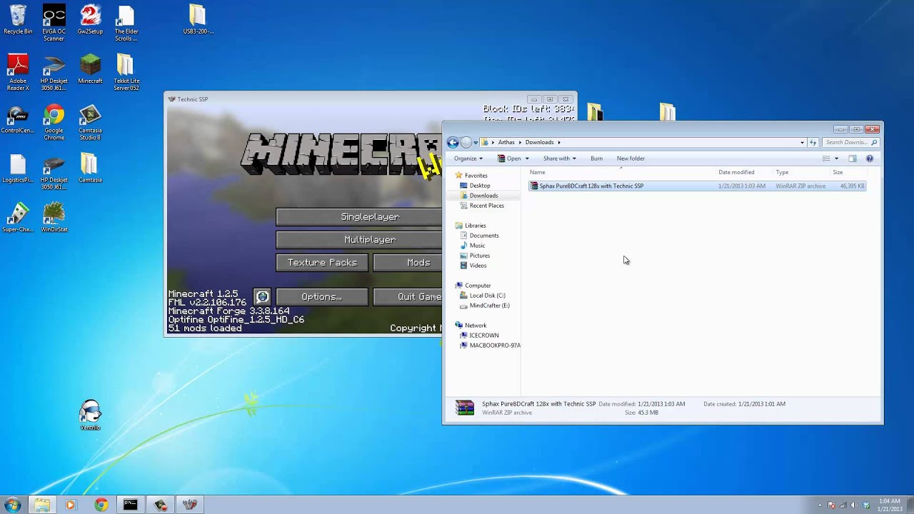Screen dimensions: 914x514
Task: Click the Explorer Help question mark icon
Action: click(x=869, y=158)
